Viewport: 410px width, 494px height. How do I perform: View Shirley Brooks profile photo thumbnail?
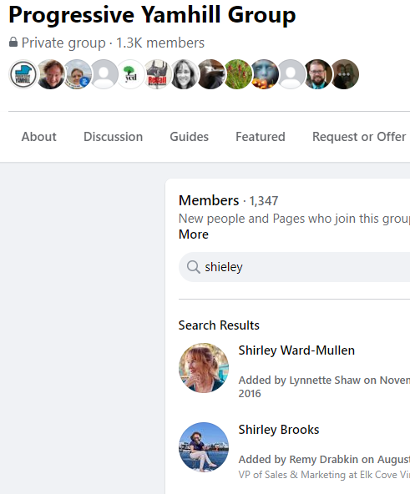tap(204, 447)
